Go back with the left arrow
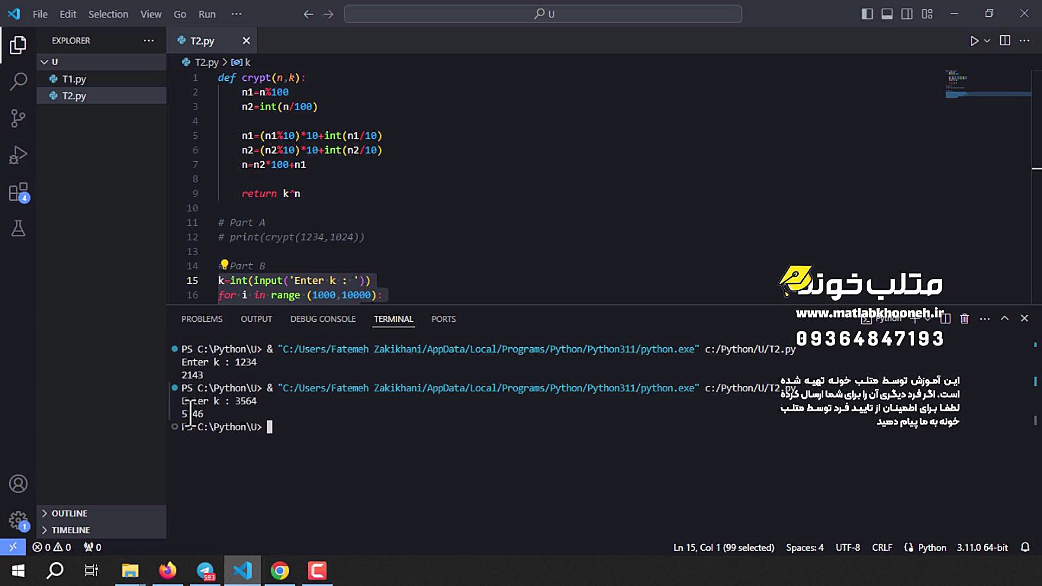Image resolution: width=1042 pixels, height=586 pixels. click(x=308, y=14)
